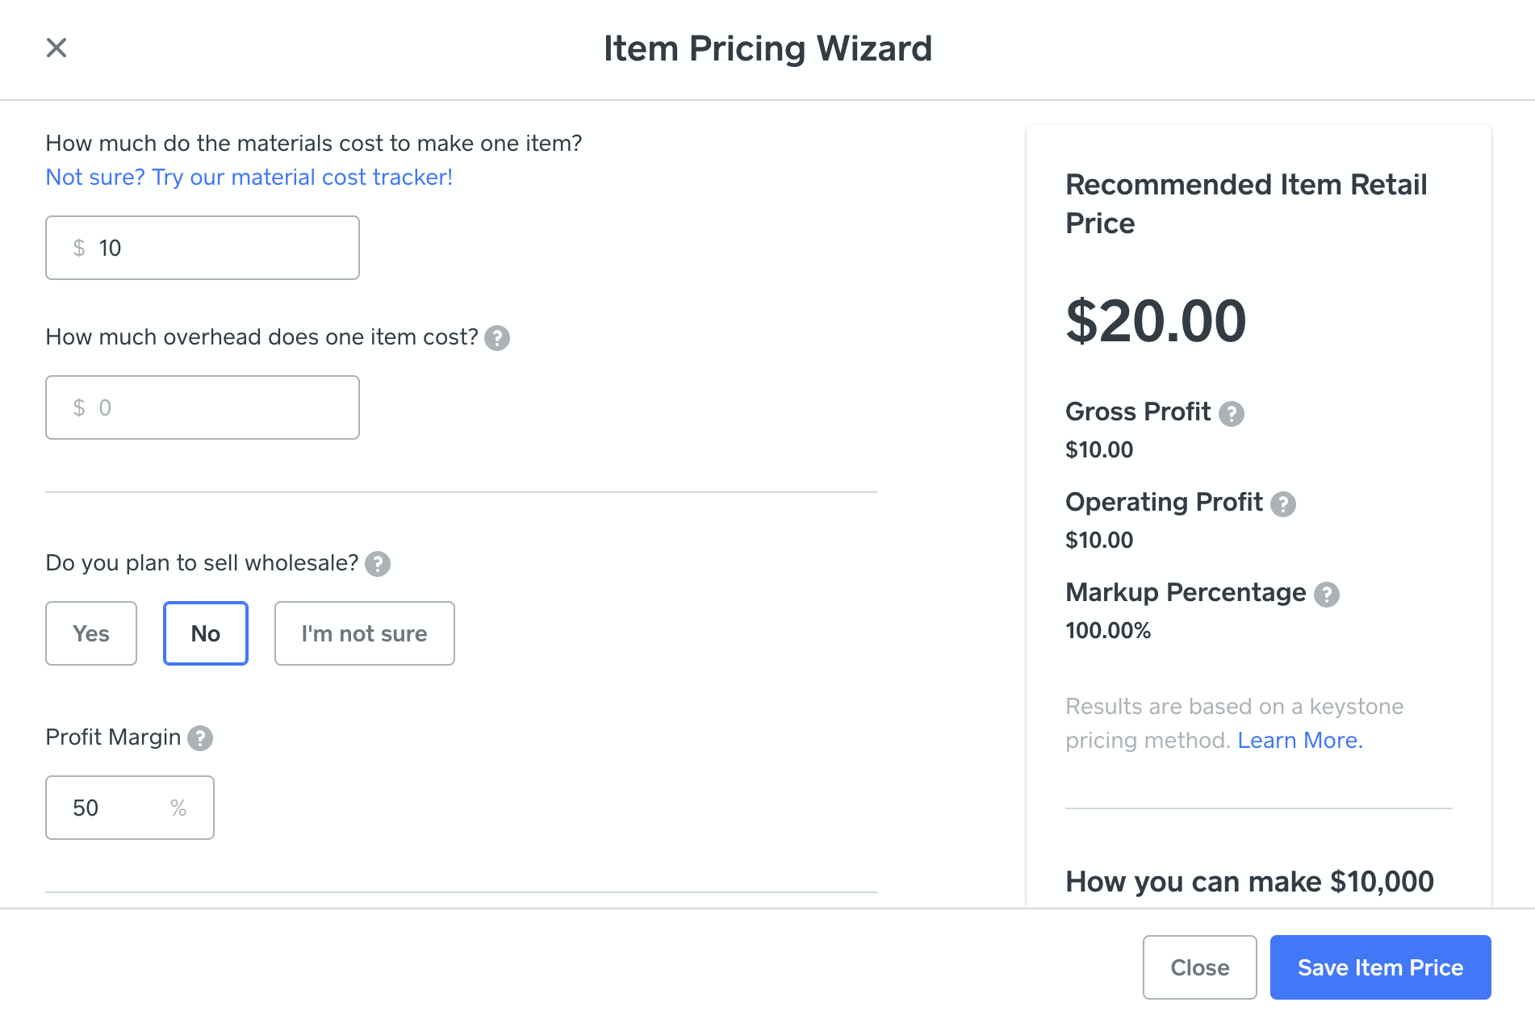Click the $20.00 recommended retail price
This screenshot has height=1019, width=1535.
point(1156,321)
